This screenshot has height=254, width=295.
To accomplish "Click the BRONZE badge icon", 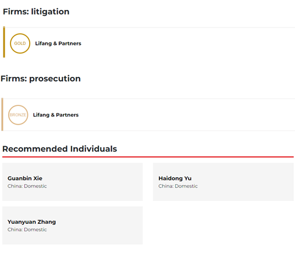I will click(x=18, y=115).
